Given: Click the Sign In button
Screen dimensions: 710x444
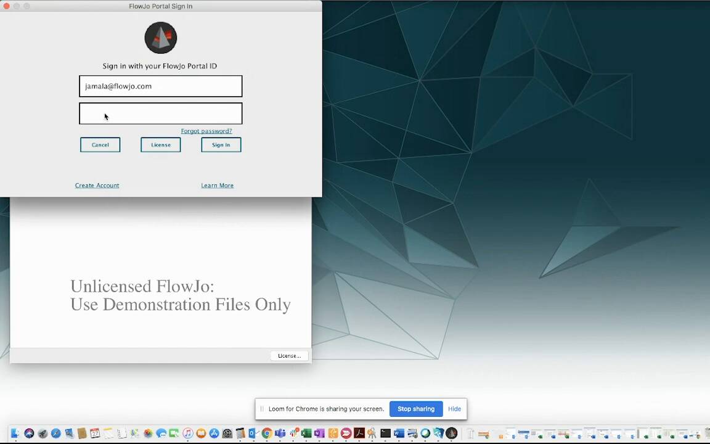Looking at the screenshot, I should pos(221,144).
